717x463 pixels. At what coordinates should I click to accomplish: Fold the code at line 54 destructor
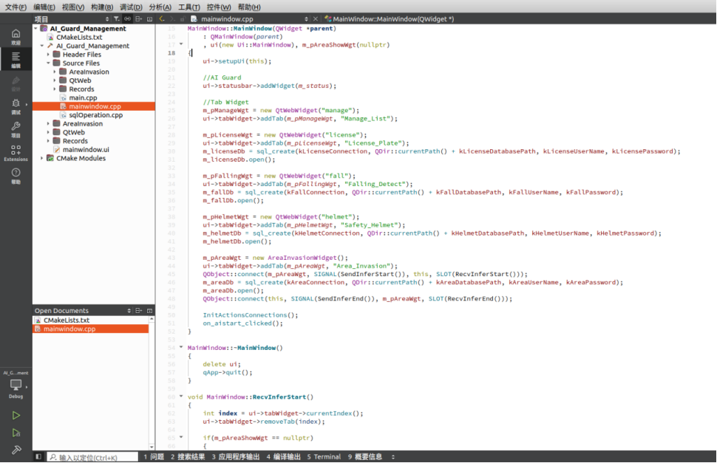tap(181, 347)
